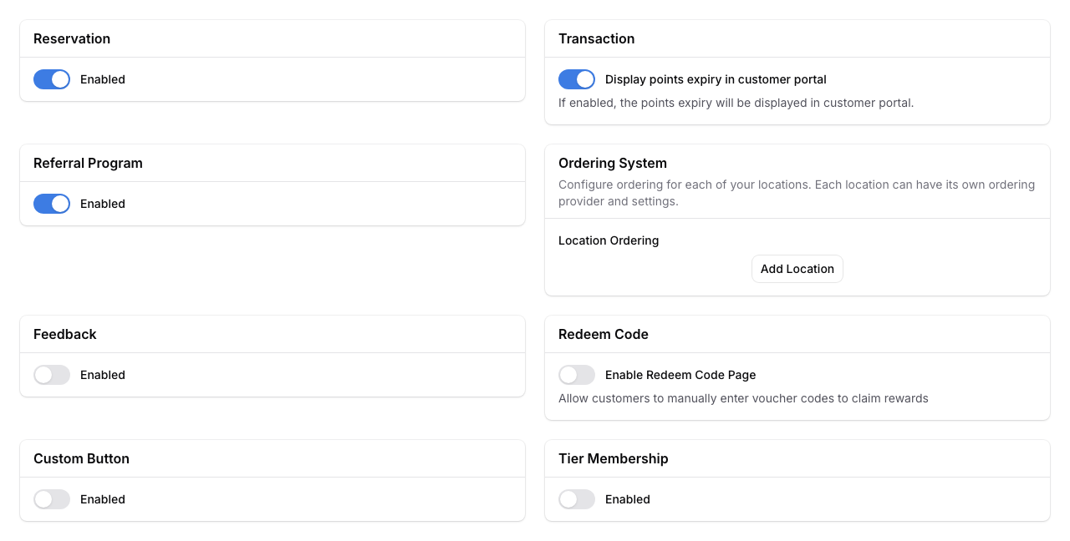Click the Feedback panel title

pos(64,334)
